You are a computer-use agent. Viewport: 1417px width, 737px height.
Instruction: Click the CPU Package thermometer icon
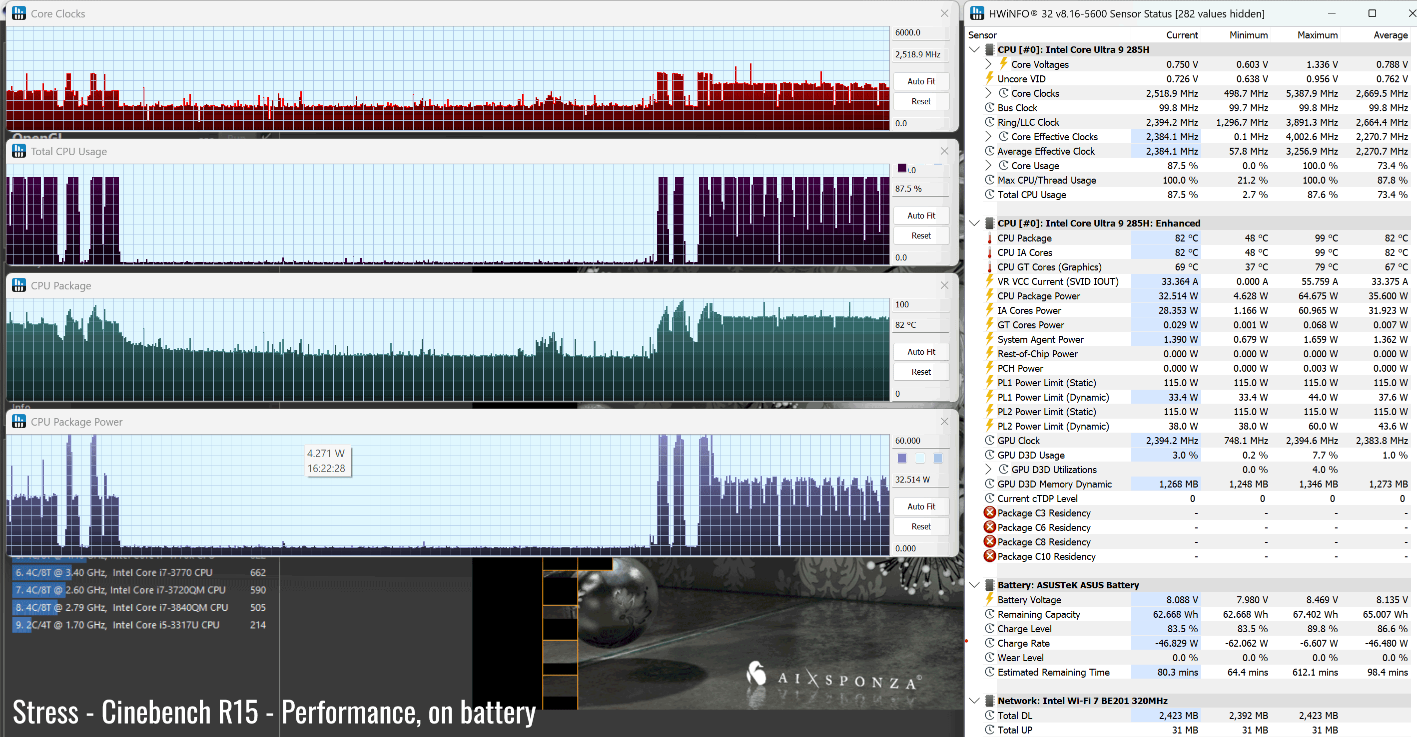[x=990, y=239]
